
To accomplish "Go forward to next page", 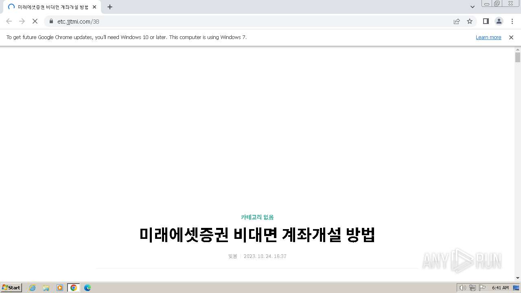I will coord(22,21).
